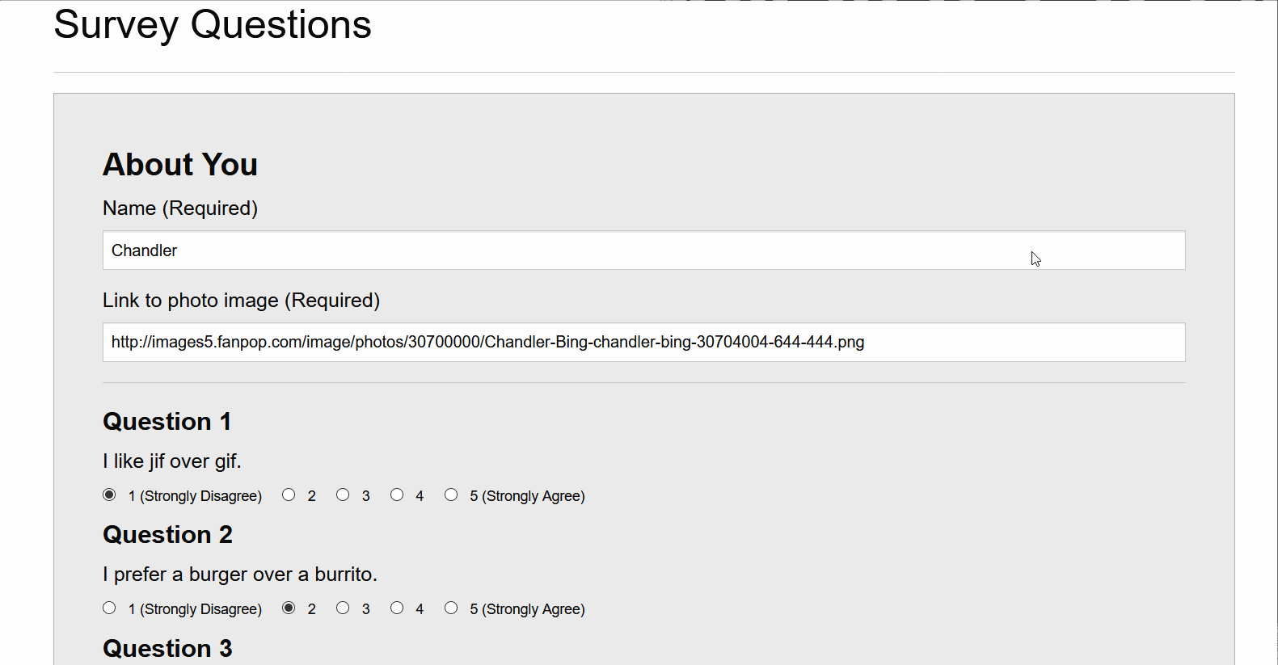Click the photo image link field

pyautogui.click(x=643, y=342)
